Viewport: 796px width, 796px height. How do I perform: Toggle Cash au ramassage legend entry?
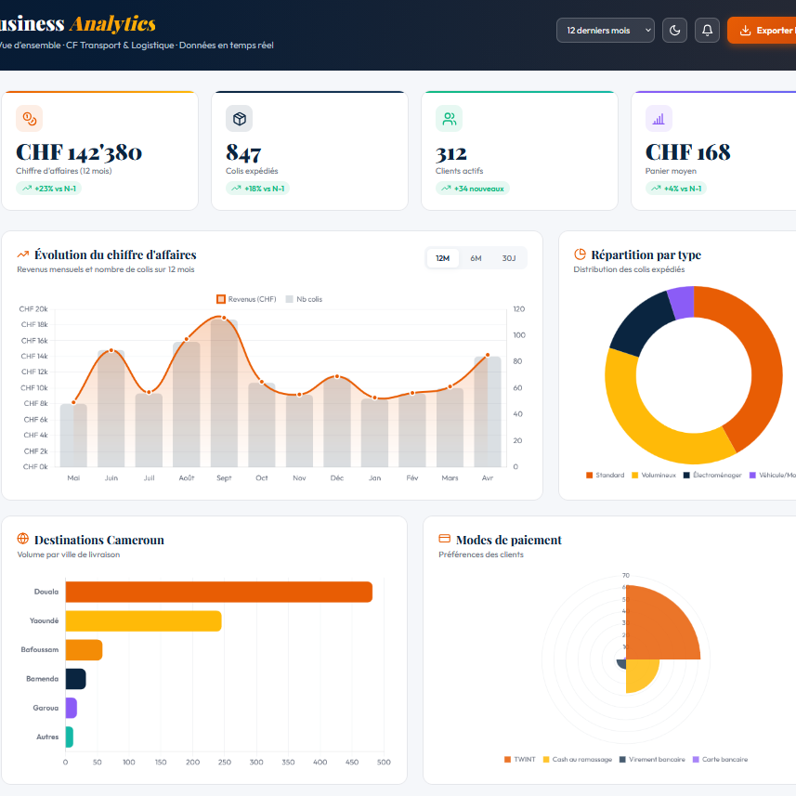point(578,760)
